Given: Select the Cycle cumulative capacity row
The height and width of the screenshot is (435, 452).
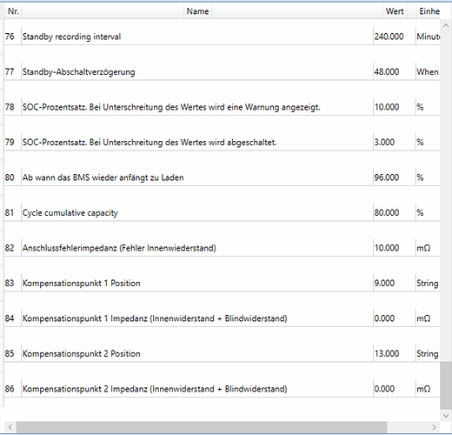Looking at the screenshot, I should [x=222, y=212].
